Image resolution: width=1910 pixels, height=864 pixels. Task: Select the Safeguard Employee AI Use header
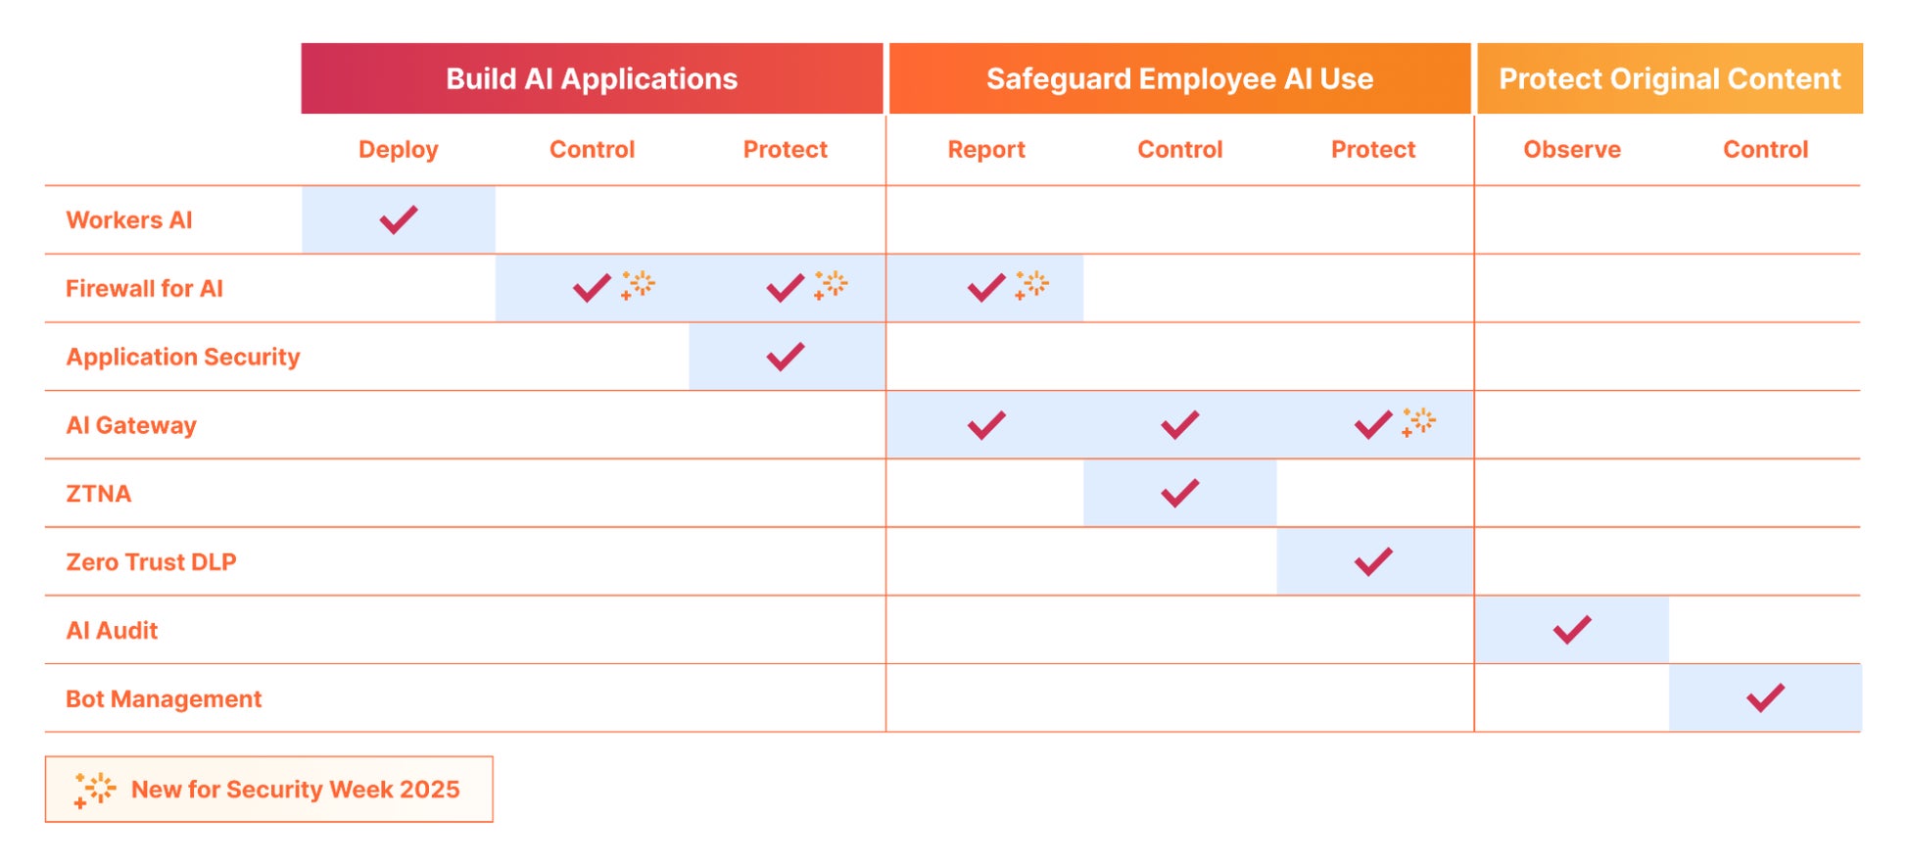pyautogui.click(x=1179, y=78)
